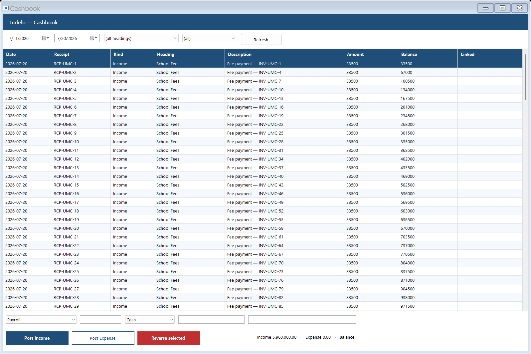
Task: Sort by the Date column header
Action: pos(27,54)
